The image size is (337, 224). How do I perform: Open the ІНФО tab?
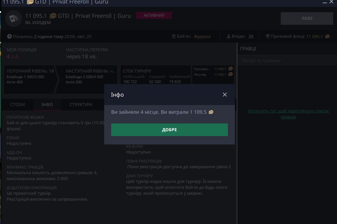pos(47,104)
